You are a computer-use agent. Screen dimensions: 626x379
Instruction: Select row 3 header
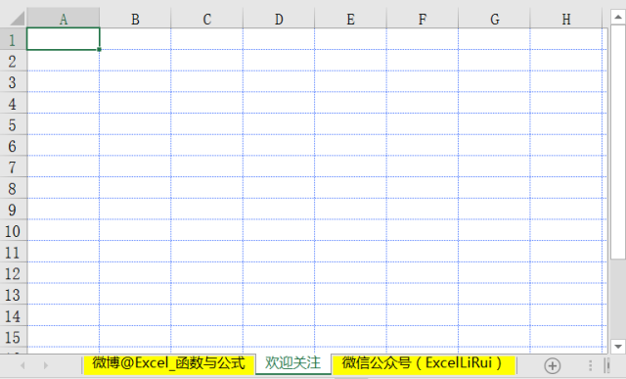13,81
